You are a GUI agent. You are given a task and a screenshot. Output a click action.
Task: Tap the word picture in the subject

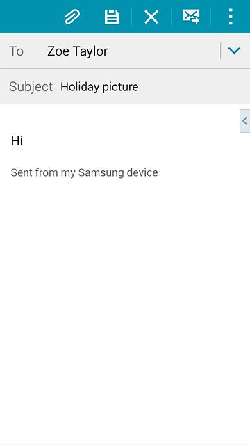[x=120, y=87]
